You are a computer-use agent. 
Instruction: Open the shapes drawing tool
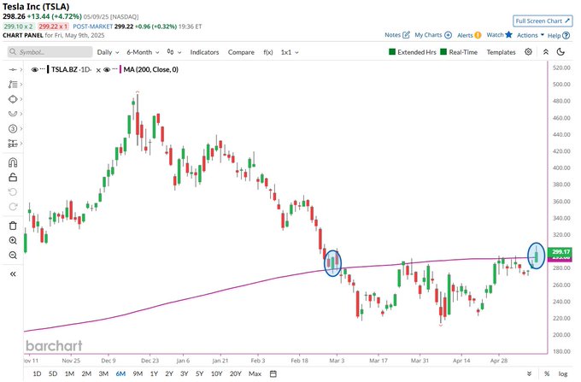[x=13, y=99]
